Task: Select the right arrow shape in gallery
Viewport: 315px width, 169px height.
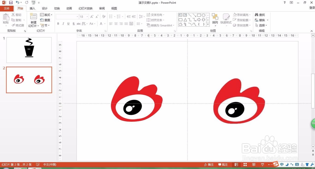Action: click(199, 20)
